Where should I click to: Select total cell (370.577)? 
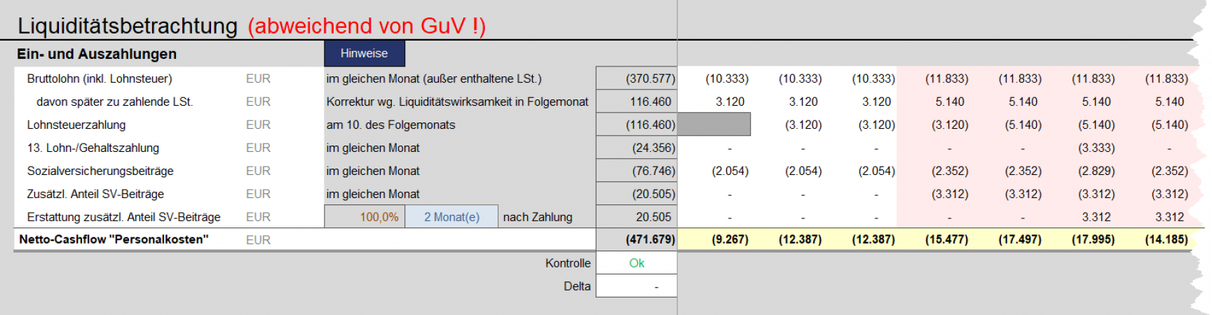coord(636,79)
